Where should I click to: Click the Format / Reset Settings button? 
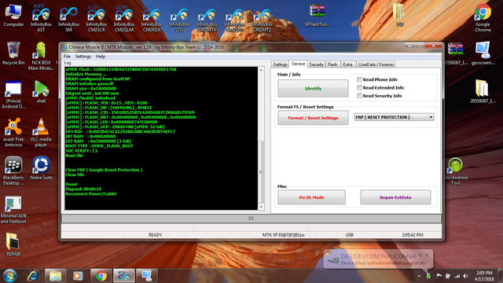point(313,118)
